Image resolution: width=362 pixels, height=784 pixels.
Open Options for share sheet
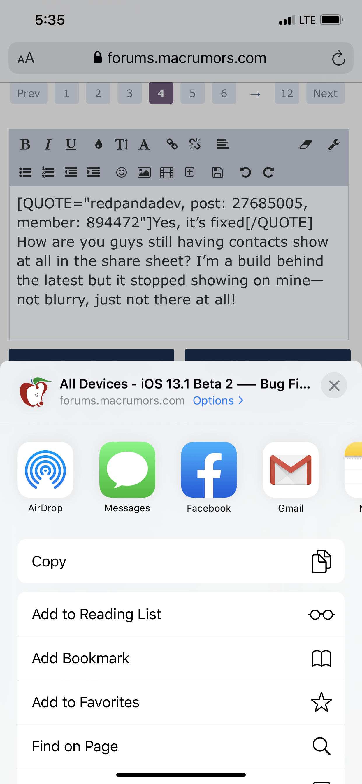pyautogui.click(x=218, y=400)
